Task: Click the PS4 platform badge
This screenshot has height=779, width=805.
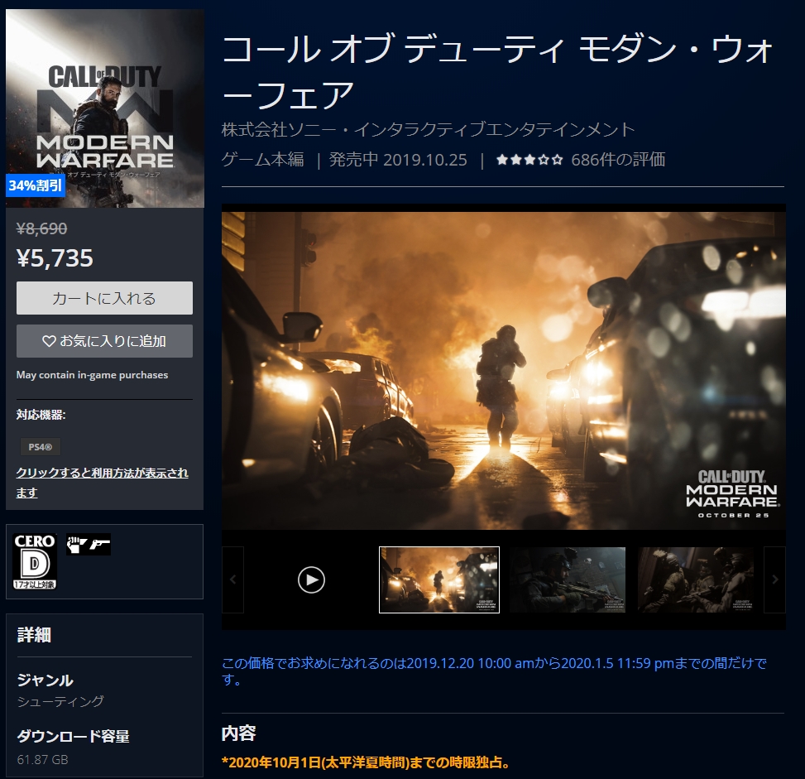Action: point(41,447)
